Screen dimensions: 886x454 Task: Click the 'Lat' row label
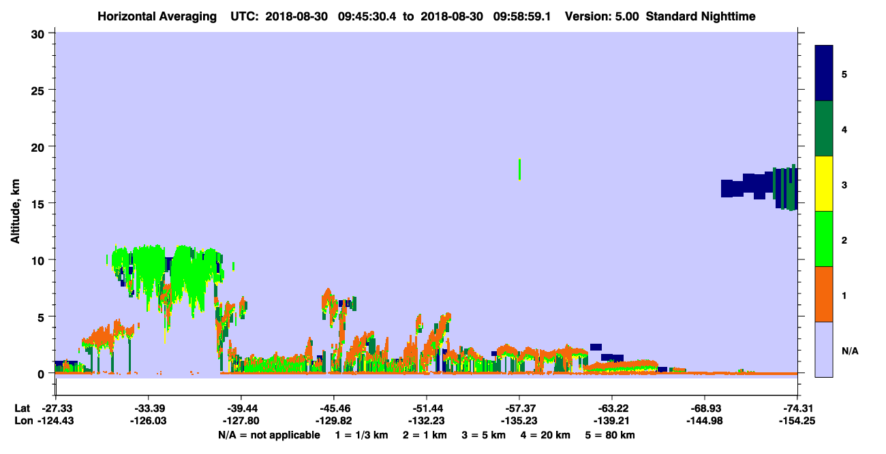pyautogui.click(x=22, y=408)
